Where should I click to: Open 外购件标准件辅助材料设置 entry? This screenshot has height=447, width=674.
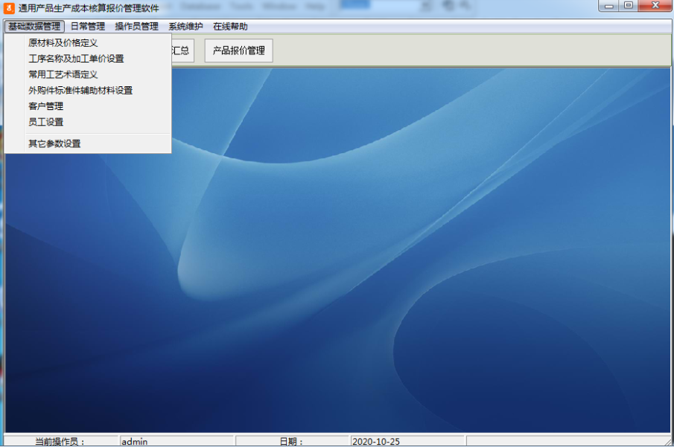(x=88, y=91)
